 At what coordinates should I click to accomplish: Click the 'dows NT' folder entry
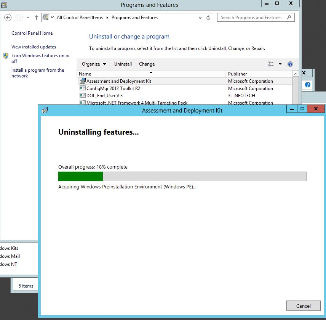(8, 264)
